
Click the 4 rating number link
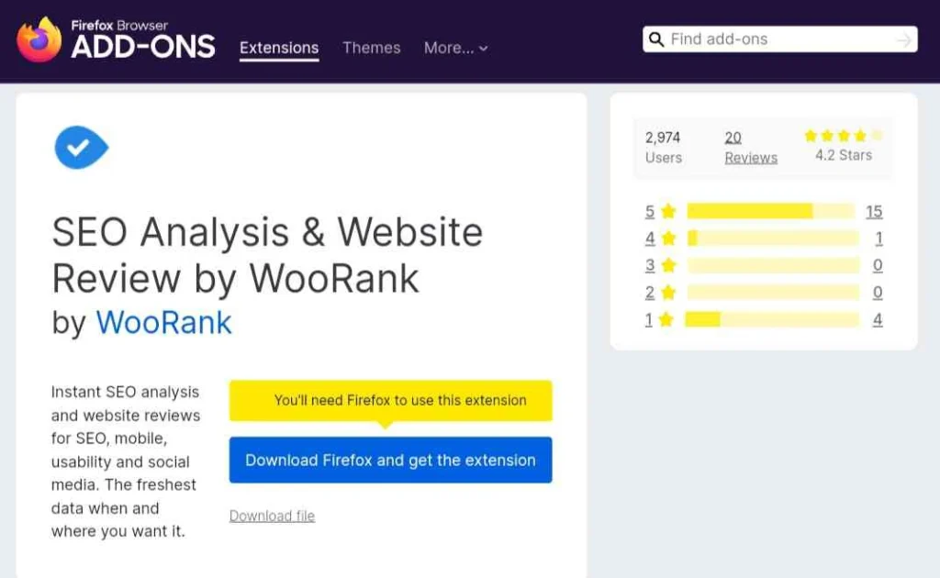point(650,239)
